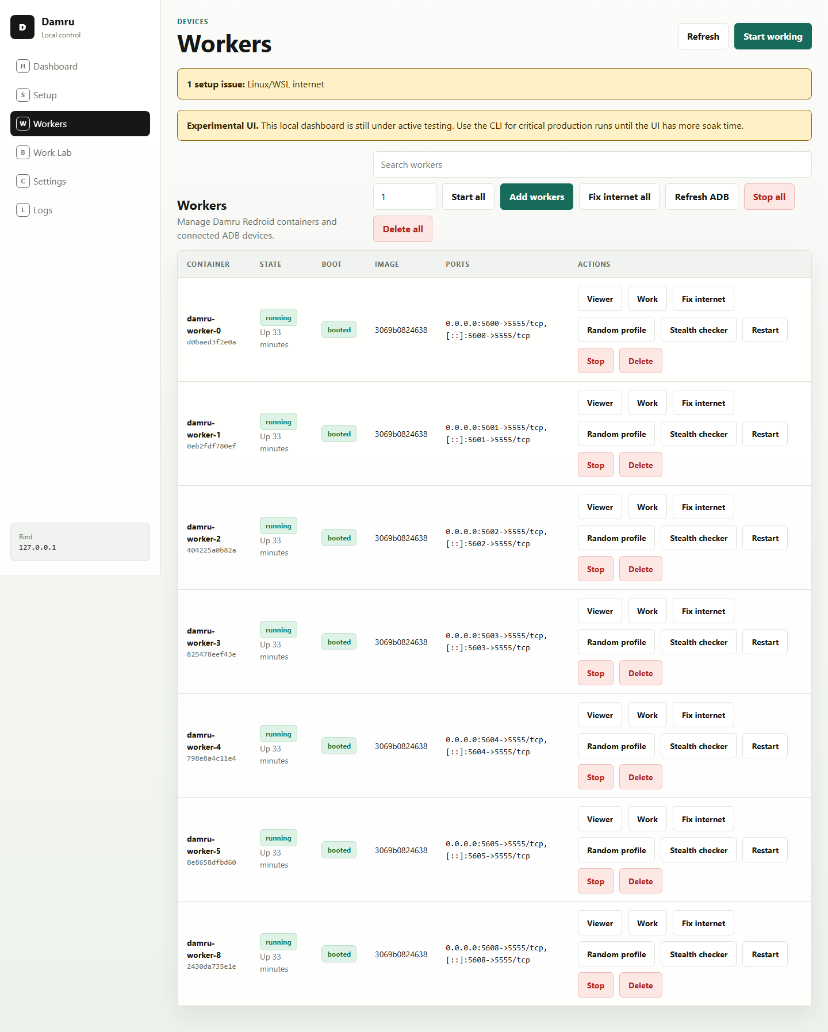Delete damru-worker-8
The height and width of the screenshot is (1032, 828).
click(641, 985)
